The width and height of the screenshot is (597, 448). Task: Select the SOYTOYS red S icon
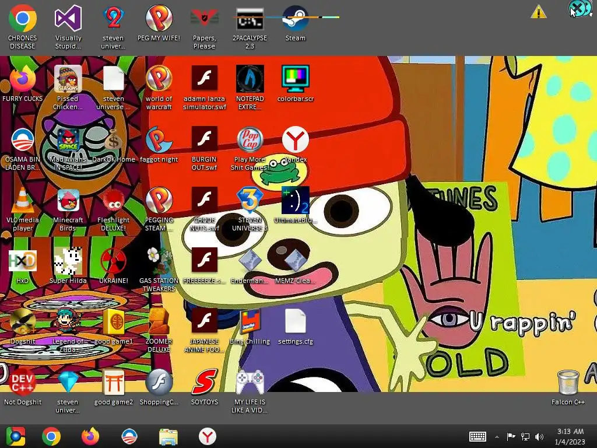(204, 381)
